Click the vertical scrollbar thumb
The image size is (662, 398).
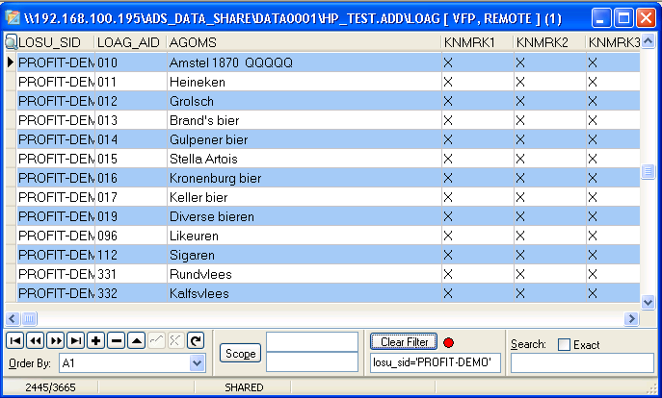649,171
